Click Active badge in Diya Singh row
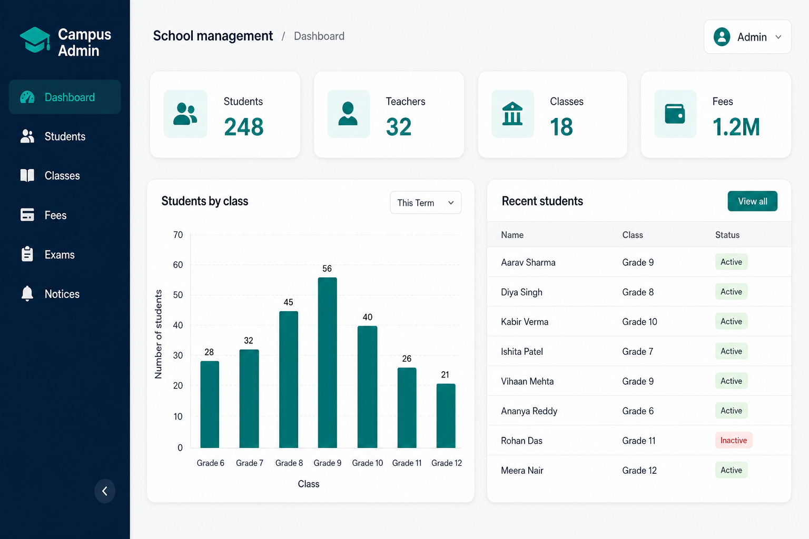The image size is (809, 539). tap(731, 292)
